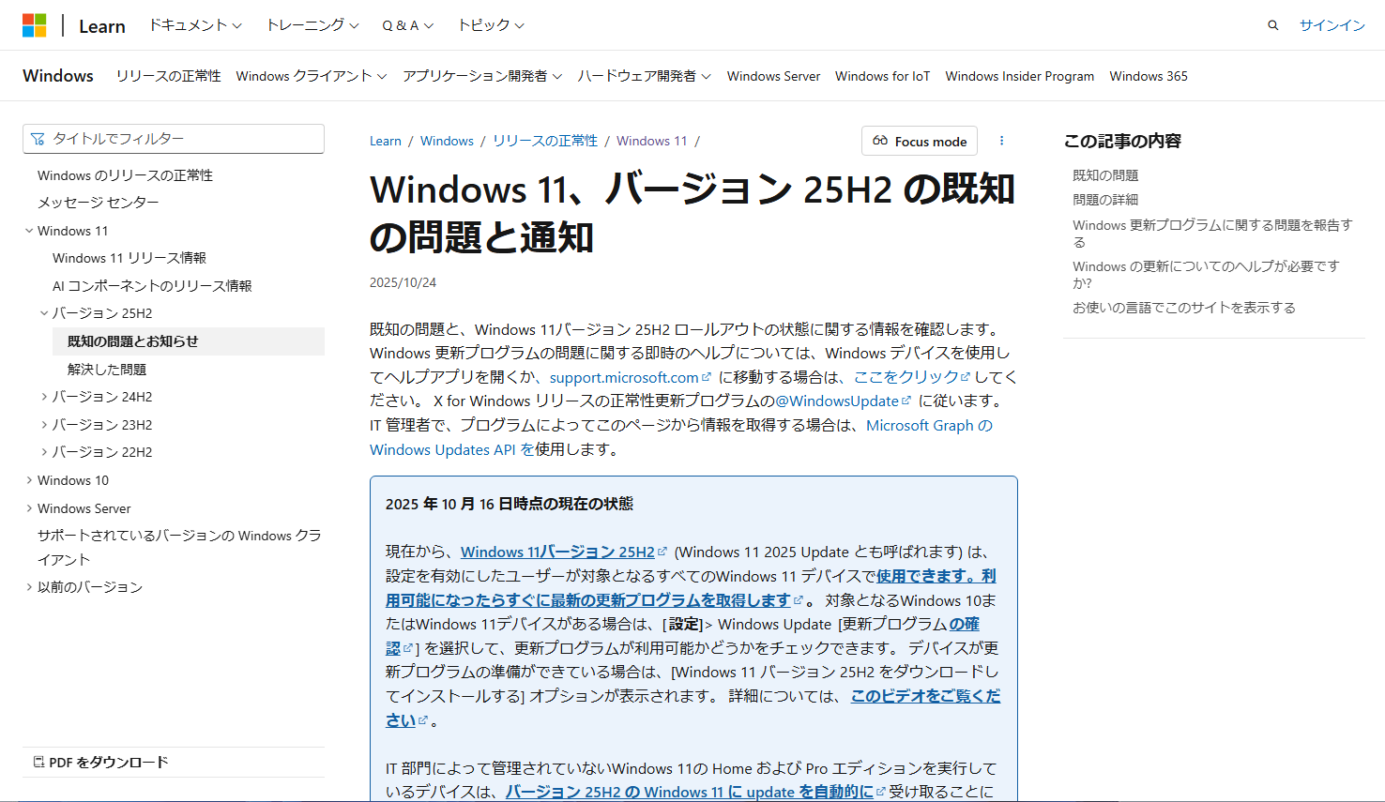The width and height of the screenshot is (1385, 802).
Task: Select 解決した問題 in sidebar
Action: pos(107,370)
